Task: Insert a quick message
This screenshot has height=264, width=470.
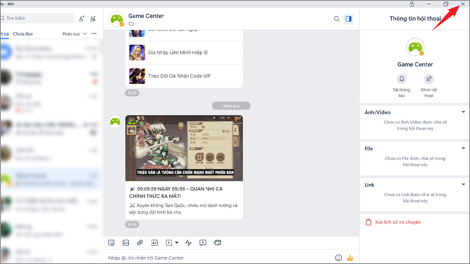Action: tap(203, 243)
